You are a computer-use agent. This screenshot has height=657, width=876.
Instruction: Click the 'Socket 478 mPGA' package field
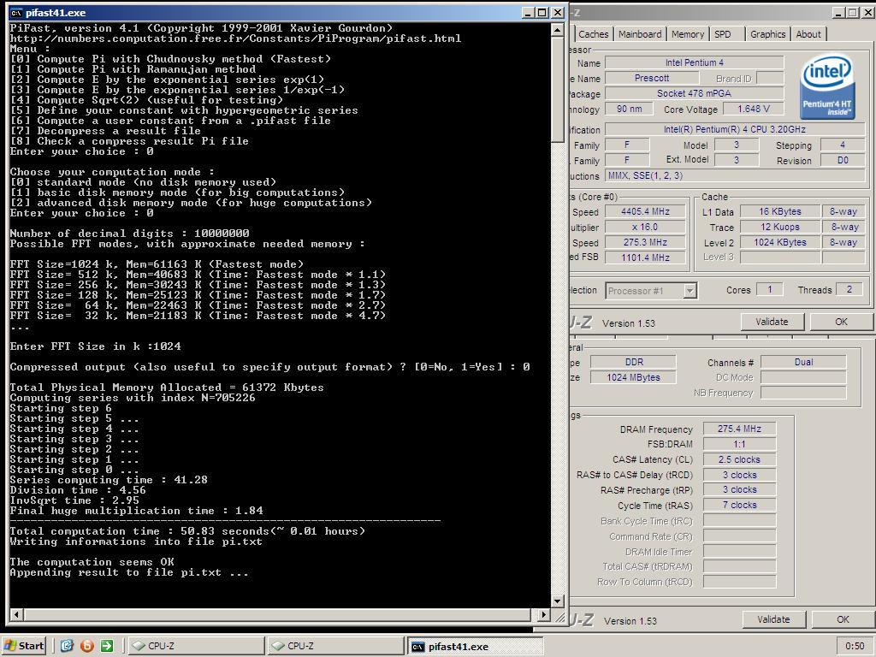click(x=695, y=93)
